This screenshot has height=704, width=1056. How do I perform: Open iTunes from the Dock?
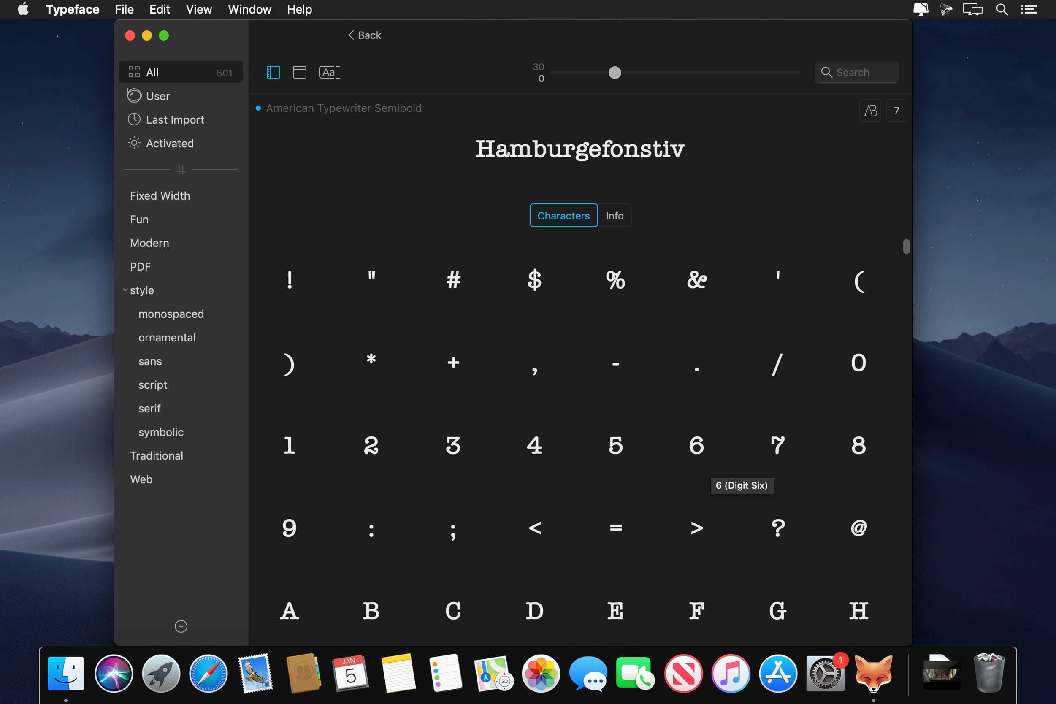[731, 674]
